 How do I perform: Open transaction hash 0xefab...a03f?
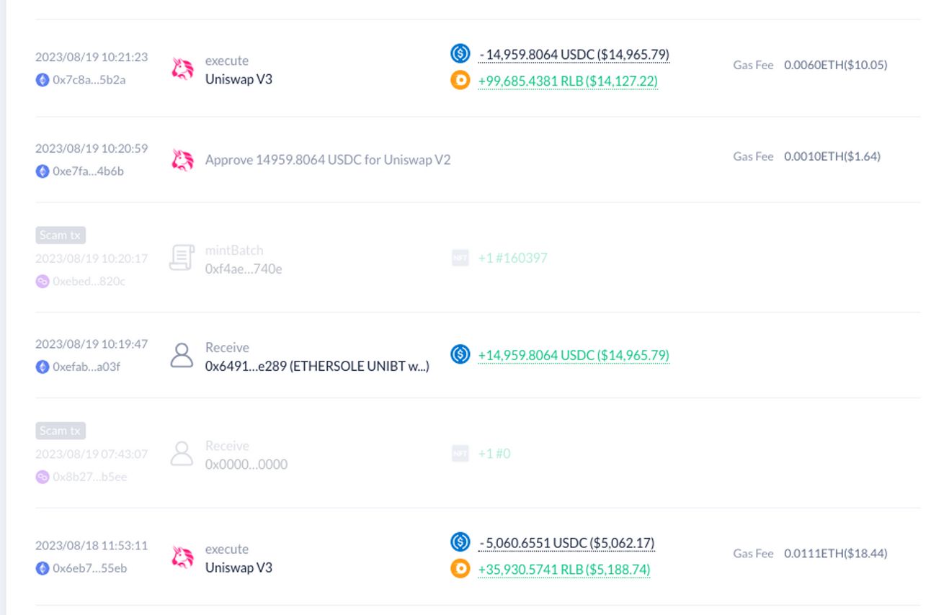(x=86, y=367)
